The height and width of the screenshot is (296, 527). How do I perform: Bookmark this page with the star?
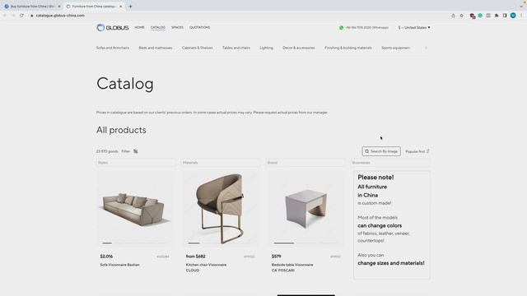(x=461, y=16)
